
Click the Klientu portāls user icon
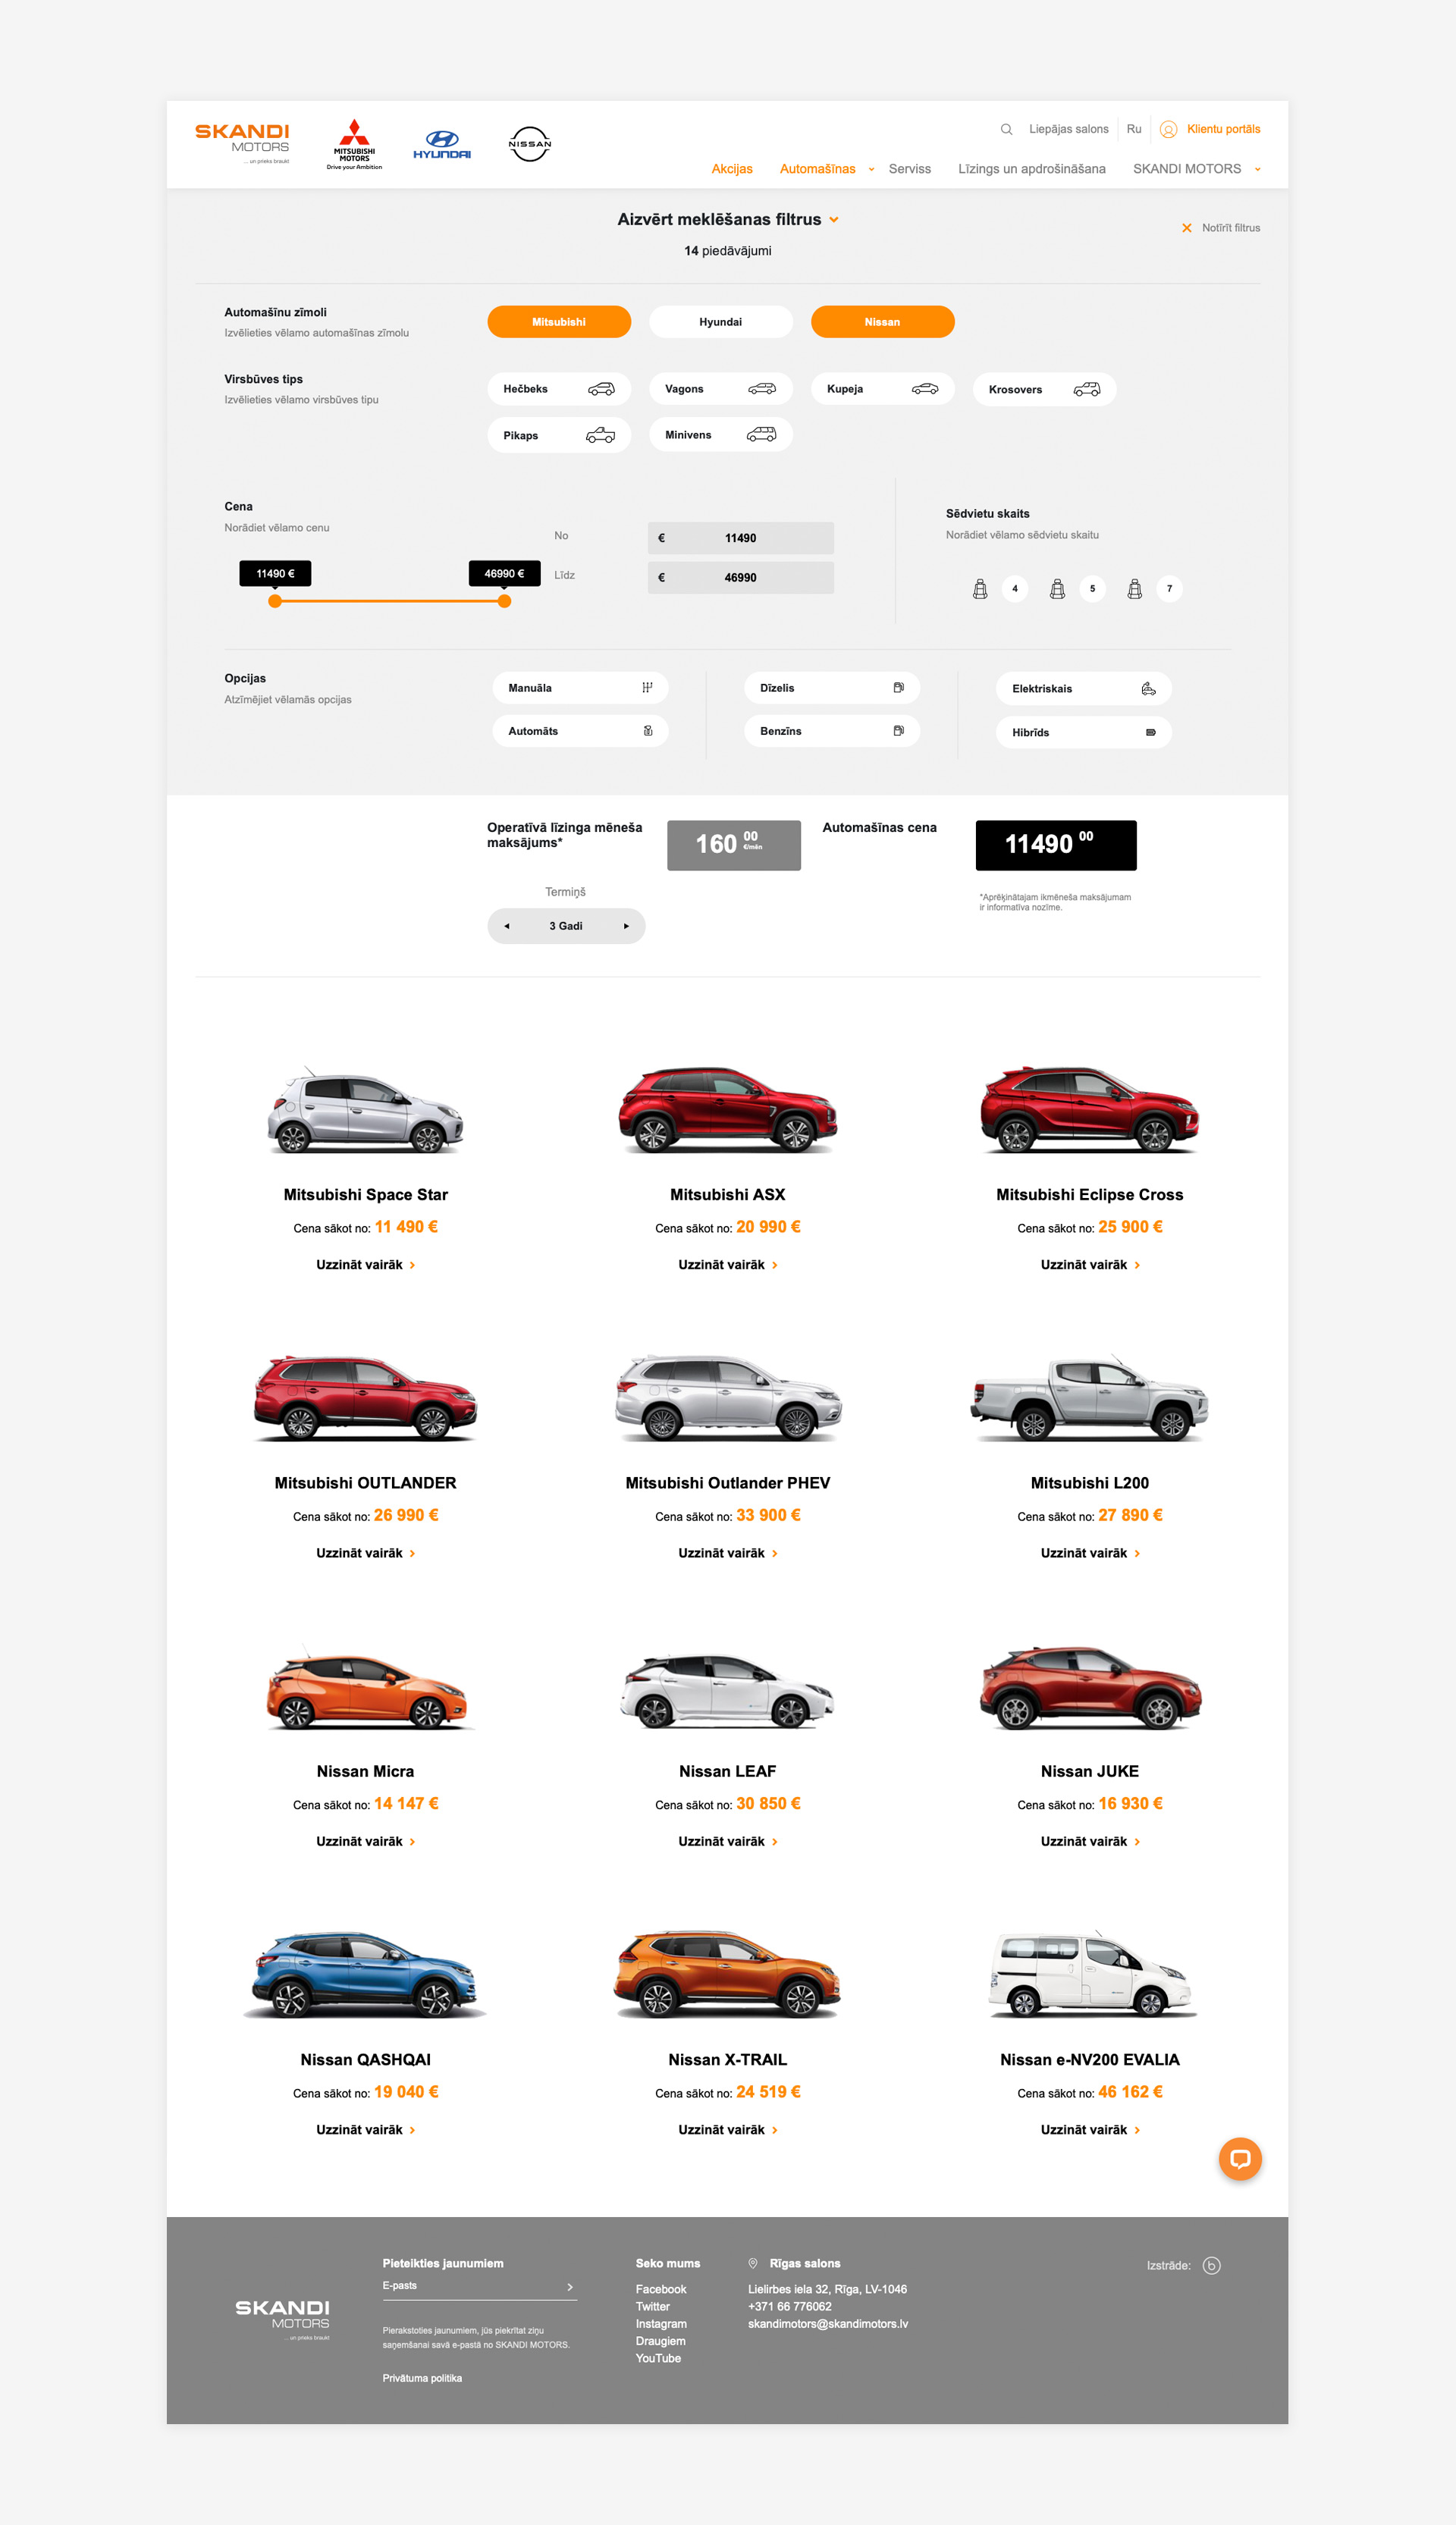pos(1168,129)
